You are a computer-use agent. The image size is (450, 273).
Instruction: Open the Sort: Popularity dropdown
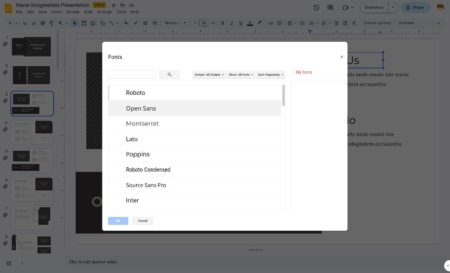pos(271,75)
